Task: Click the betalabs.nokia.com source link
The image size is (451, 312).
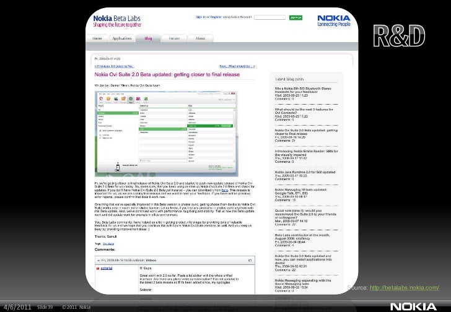Action: 404,288
